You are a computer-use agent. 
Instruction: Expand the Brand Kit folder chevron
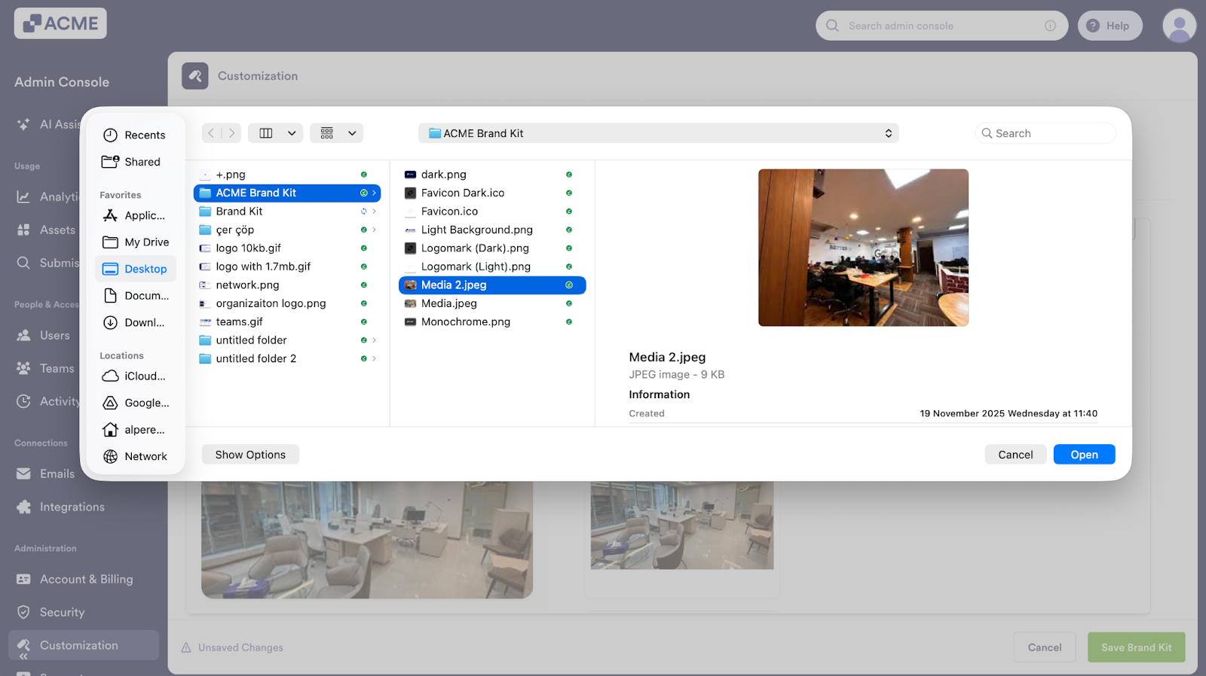[374, 212]
